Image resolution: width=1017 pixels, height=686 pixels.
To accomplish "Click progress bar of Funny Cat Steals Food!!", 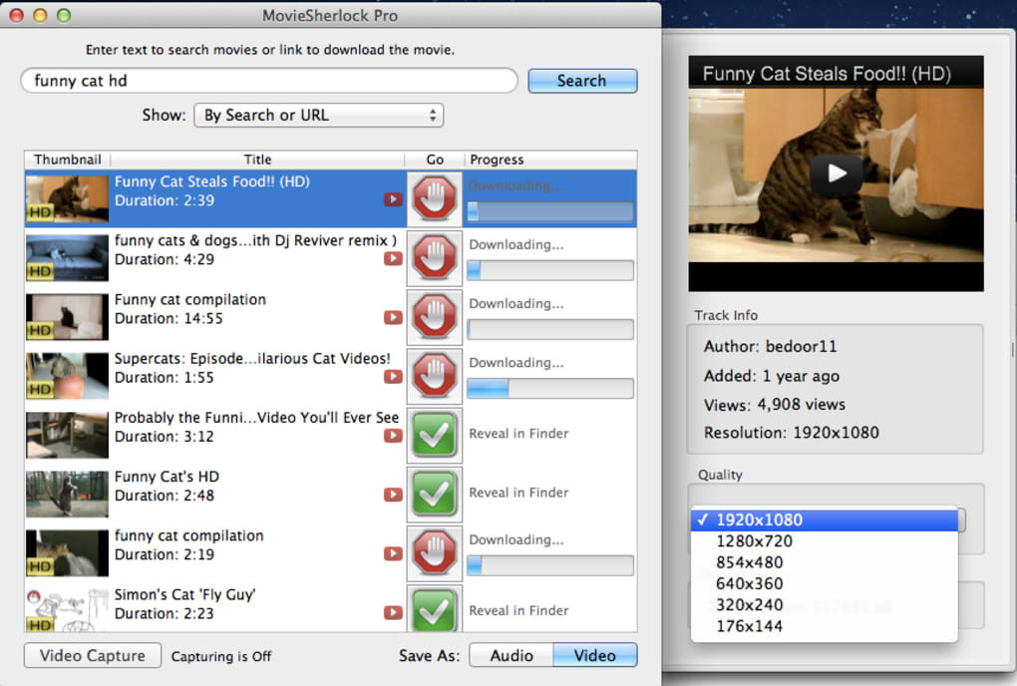I will click(x=550, y=211).
